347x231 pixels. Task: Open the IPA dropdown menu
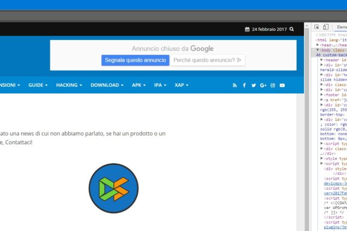[x=160, y=85]
